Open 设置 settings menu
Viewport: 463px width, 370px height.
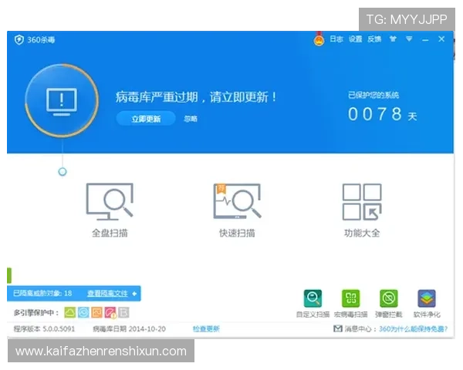point(356,39)
